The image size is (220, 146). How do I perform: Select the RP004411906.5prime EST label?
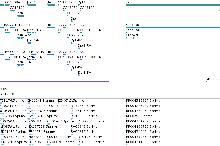coord(143,142)
